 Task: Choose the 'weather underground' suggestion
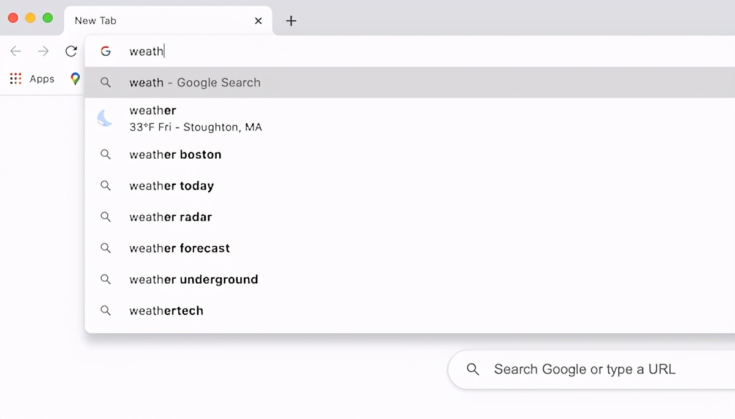click(x=194, y=280)
